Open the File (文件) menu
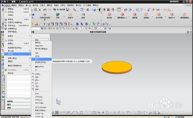This screenshot has width=193, height=118. pyautogui.click(x=7, y=5)
